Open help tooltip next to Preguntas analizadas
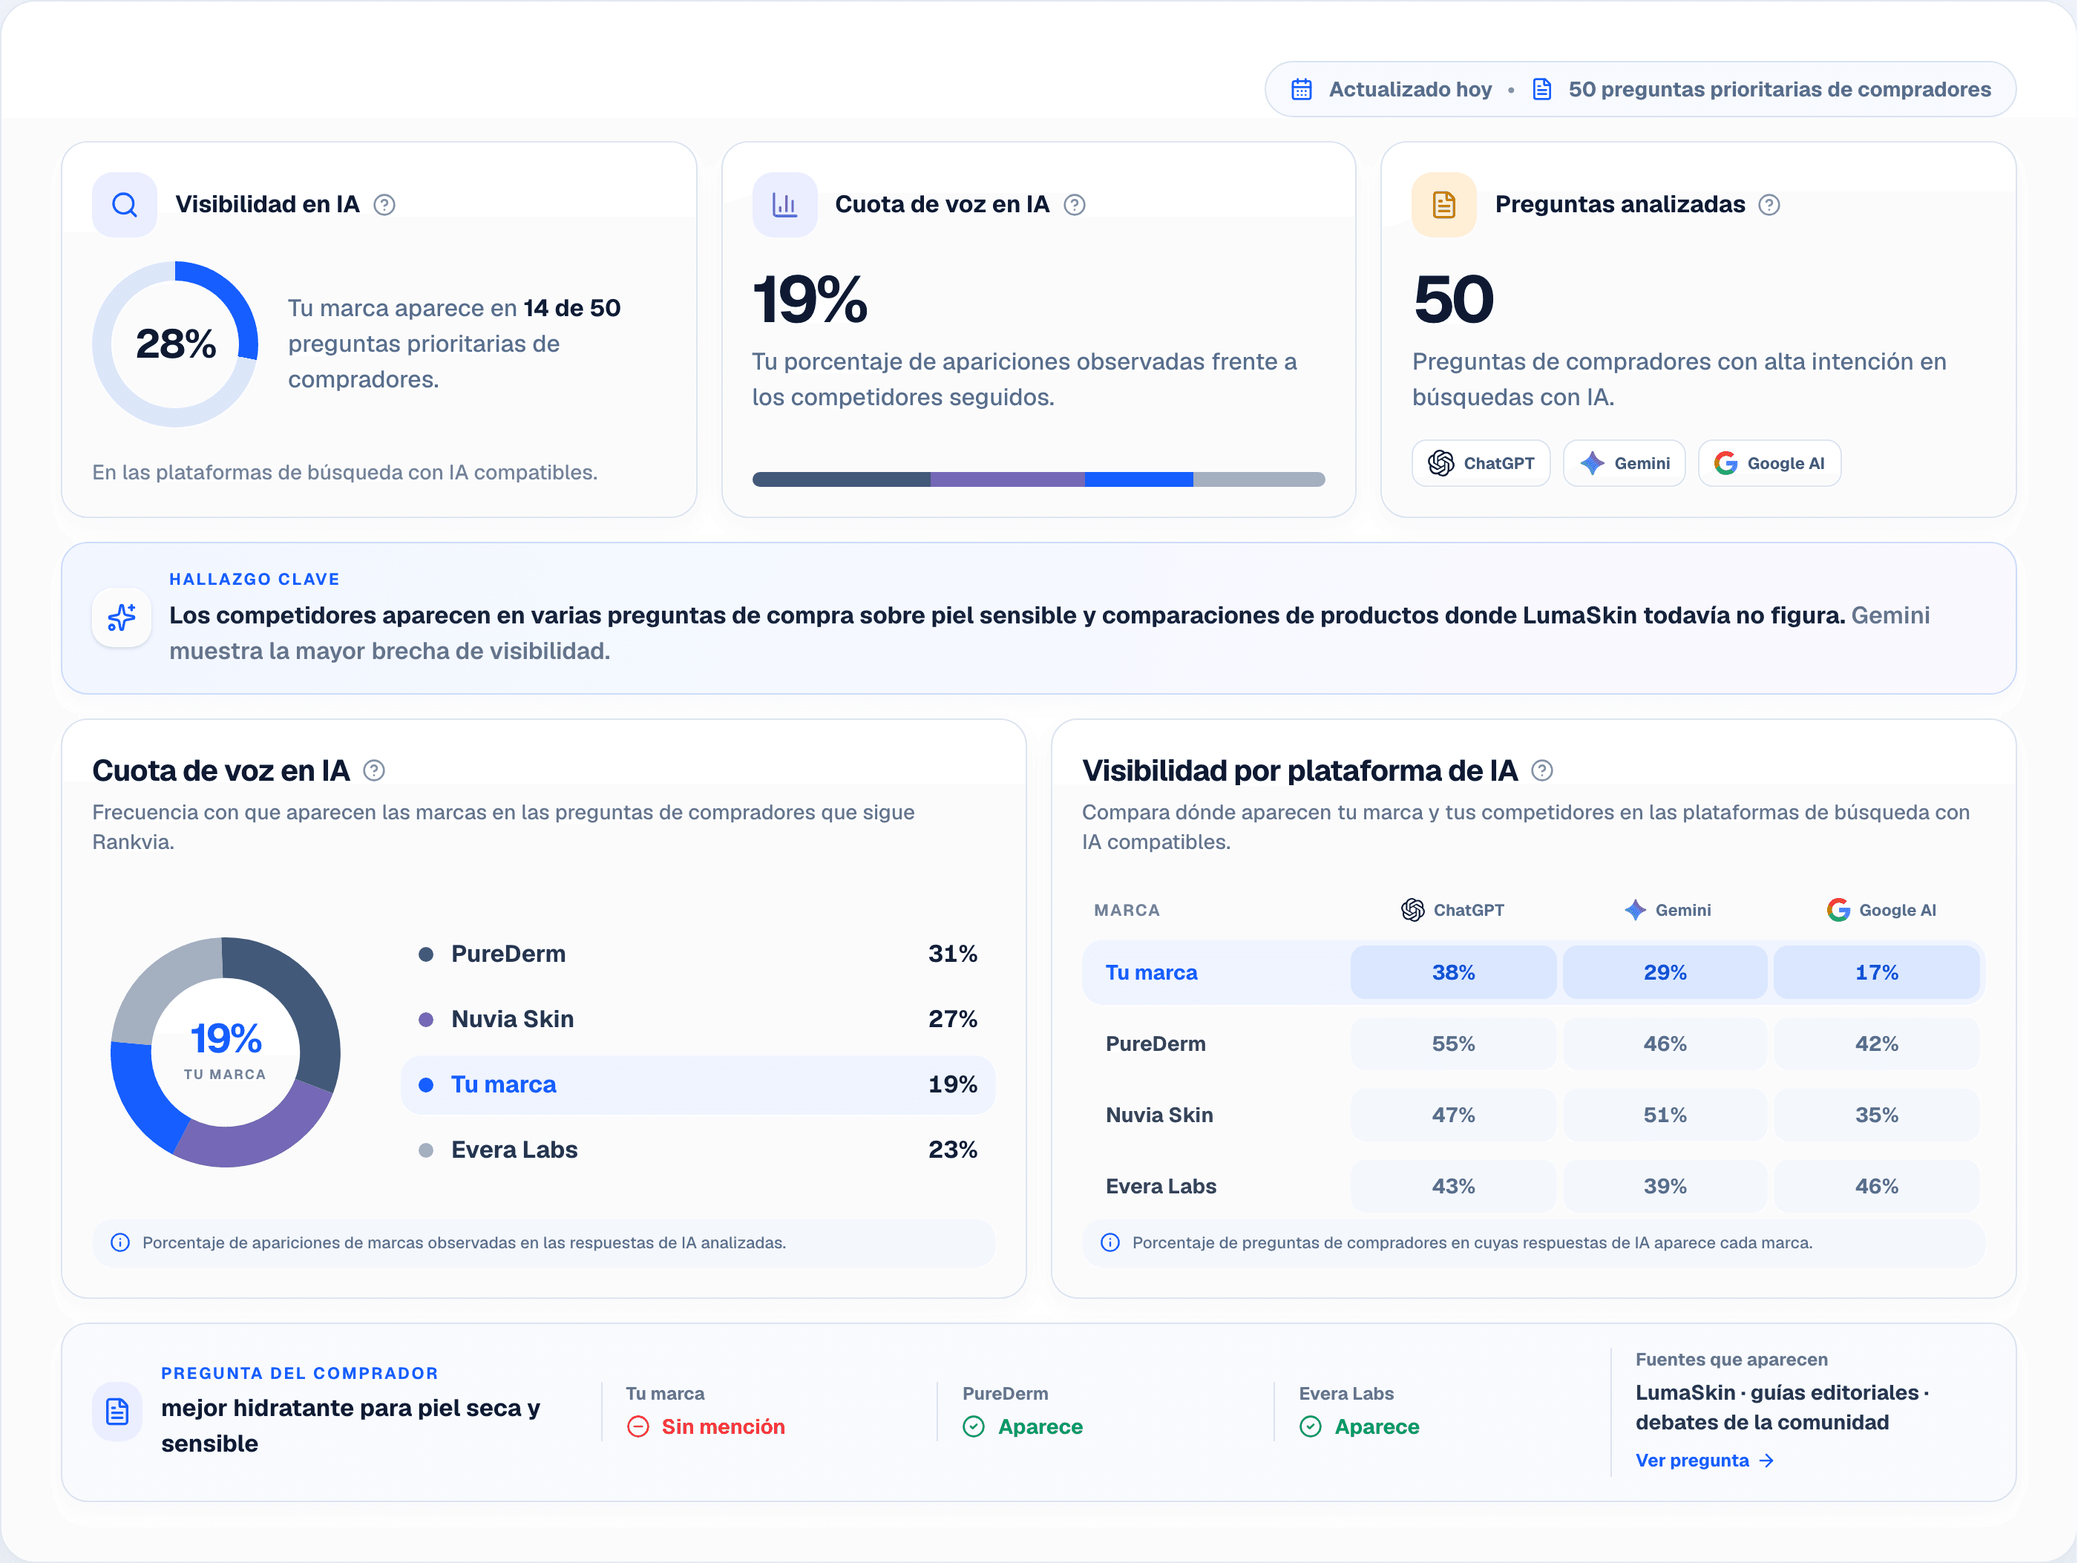Image resolution: width=2078 pixels, height=1563 pixels. click(1769, 205)
